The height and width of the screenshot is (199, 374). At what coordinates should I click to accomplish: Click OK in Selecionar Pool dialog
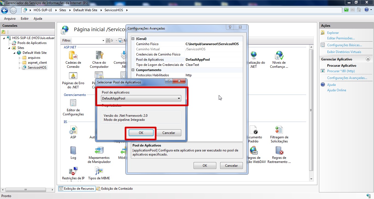coord(141,133)
